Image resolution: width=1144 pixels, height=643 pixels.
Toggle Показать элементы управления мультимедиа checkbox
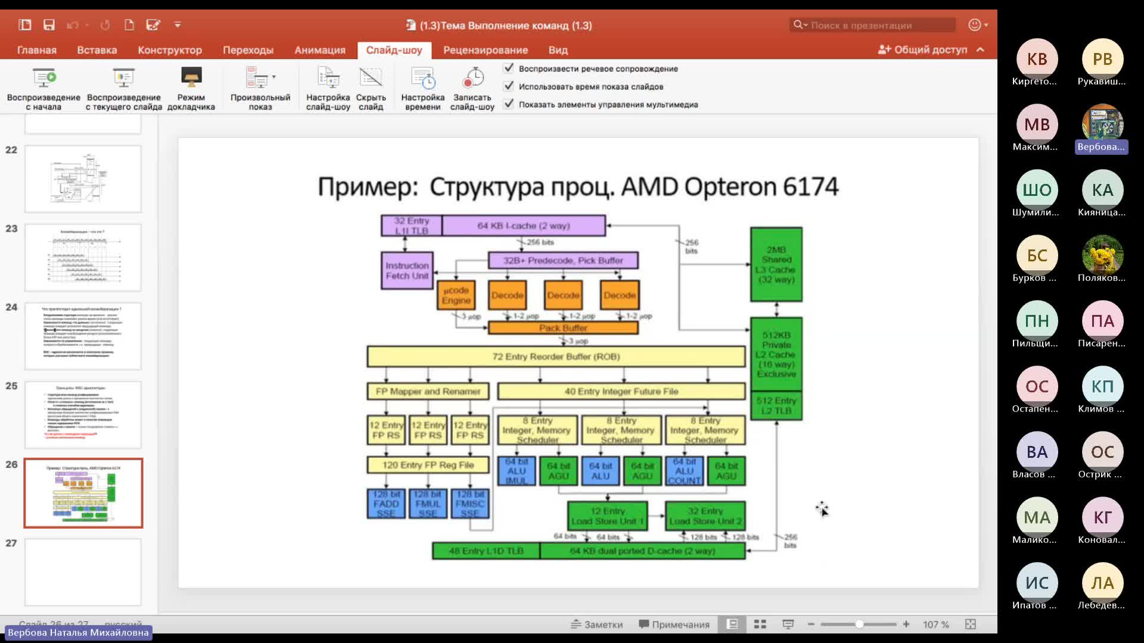point(509,104)
